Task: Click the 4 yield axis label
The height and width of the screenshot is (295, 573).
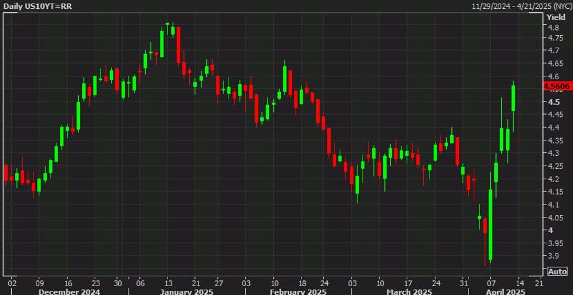Action: (550, 230)
